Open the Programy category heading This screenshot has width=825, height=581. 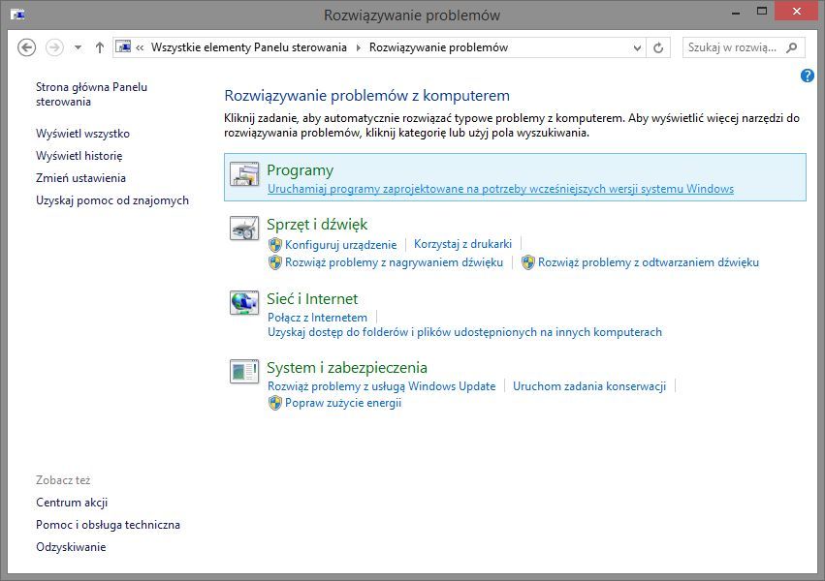pyautogui.click(x=300, y=170)
